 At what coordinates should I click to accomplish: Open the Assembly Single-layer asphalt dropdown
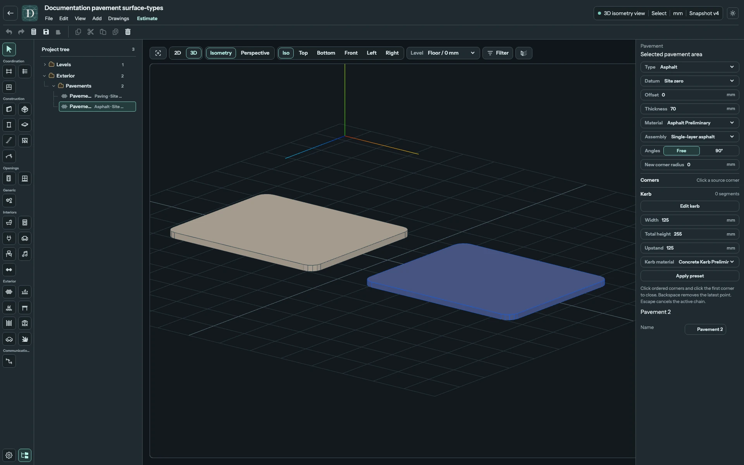(x=690, y=137)
